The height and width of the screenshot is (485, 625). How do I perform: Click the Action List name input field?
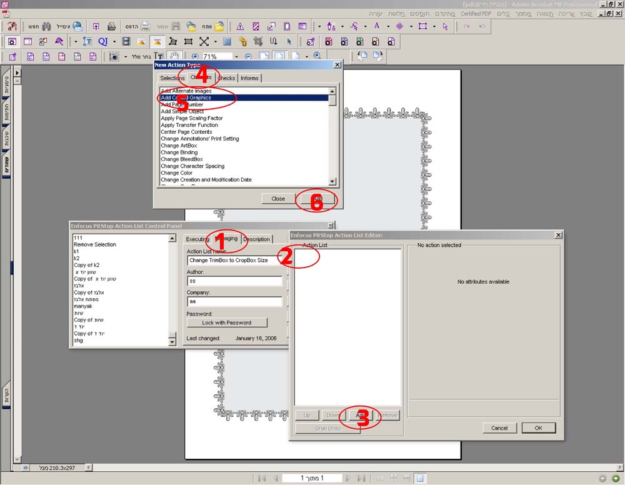point(234,260)
